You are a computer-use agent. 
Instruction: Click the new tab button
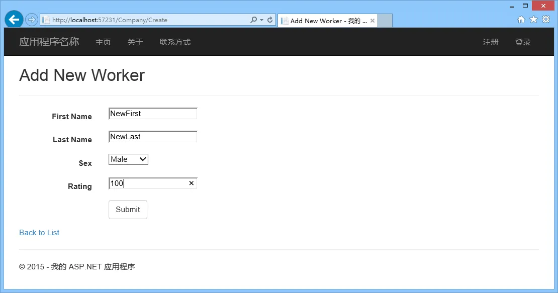click(385, 21)
